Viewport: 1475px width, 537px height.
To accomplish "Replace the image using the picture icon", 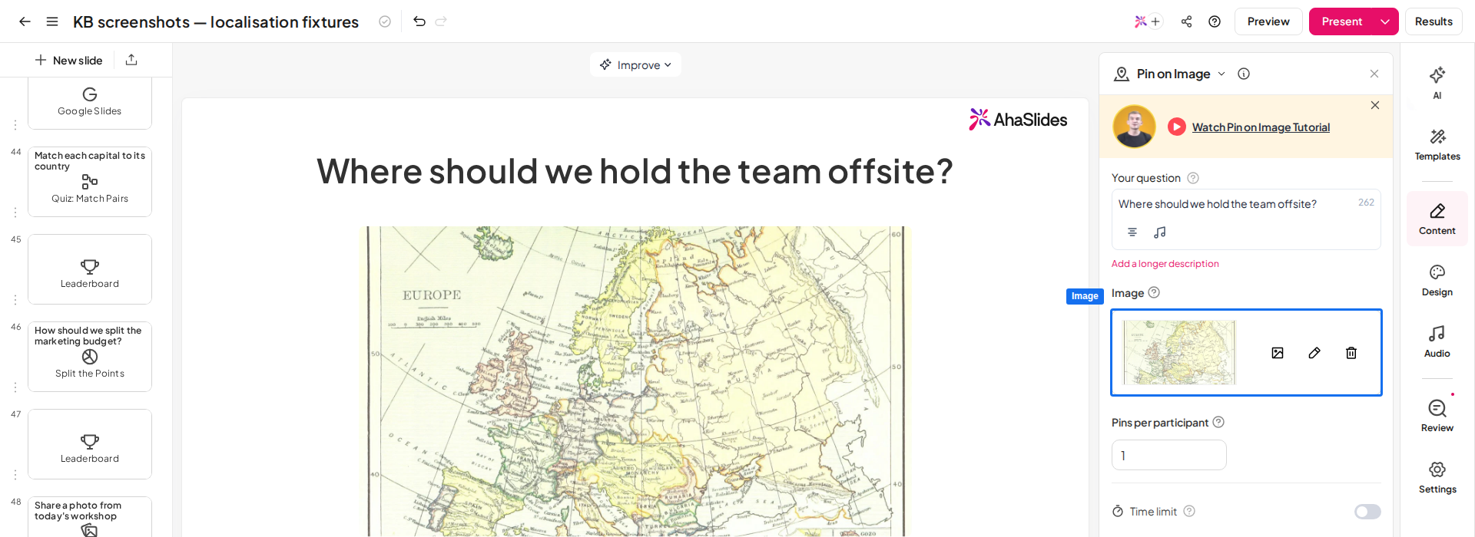I will click(x=1278, y=353).
